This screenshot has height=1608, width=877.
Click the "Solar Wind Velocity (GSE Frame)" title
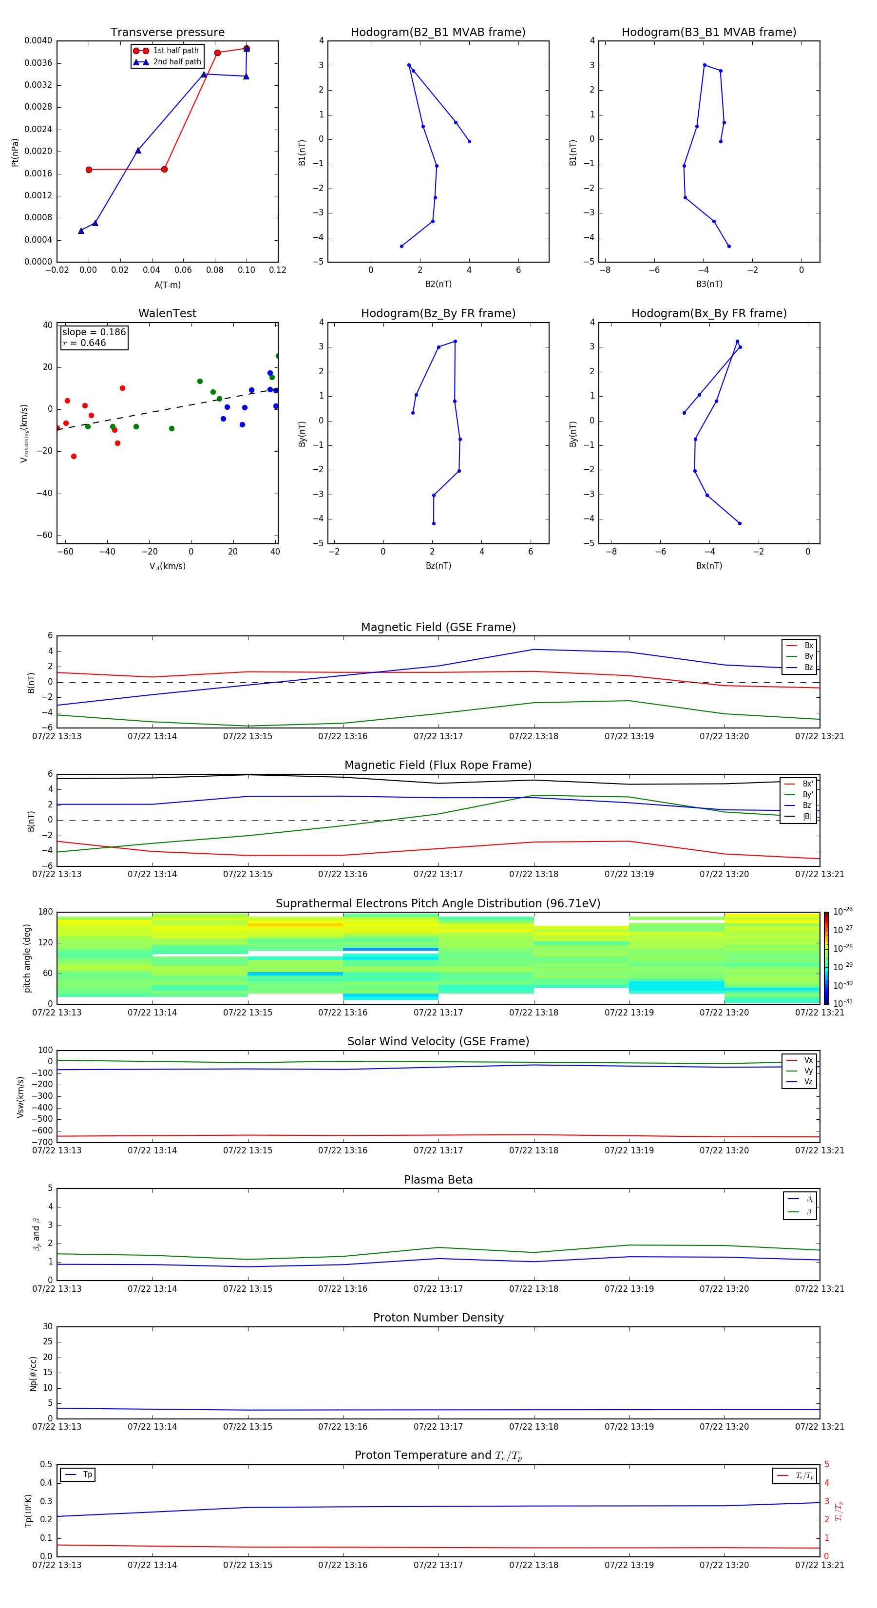coord(438,1041)
